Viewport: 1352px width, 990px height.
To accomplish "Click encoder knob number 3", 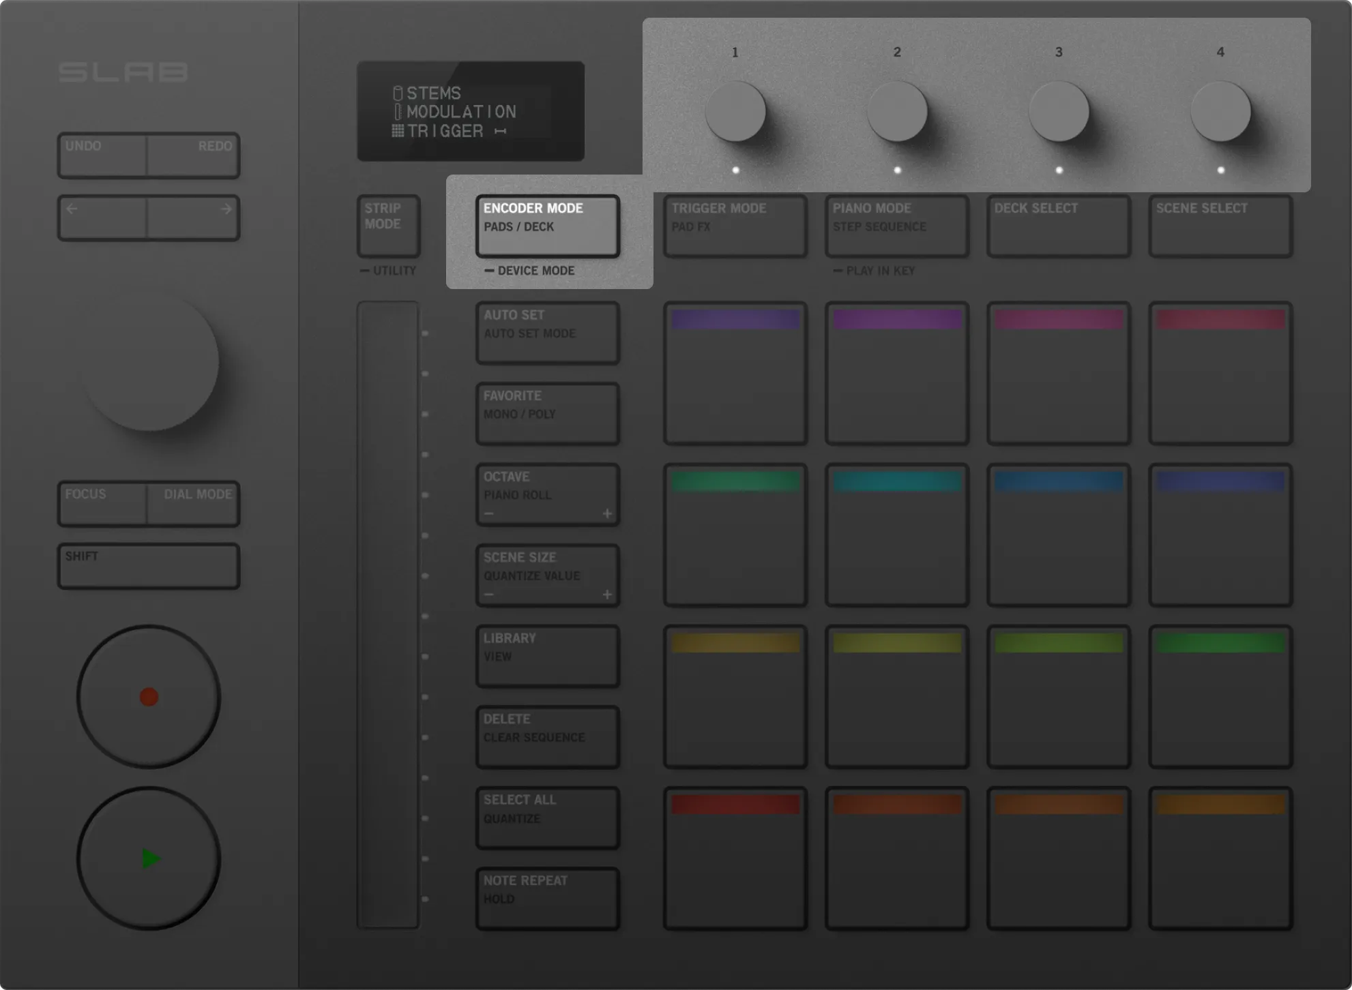I will click(1058, 111).
